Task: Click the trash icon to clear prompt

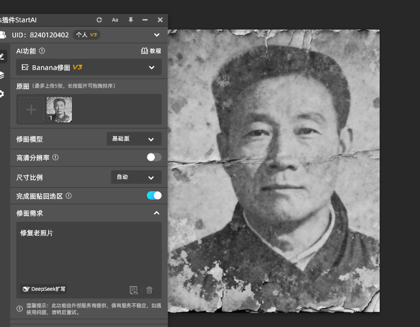Action: click(x=149, y=290)
